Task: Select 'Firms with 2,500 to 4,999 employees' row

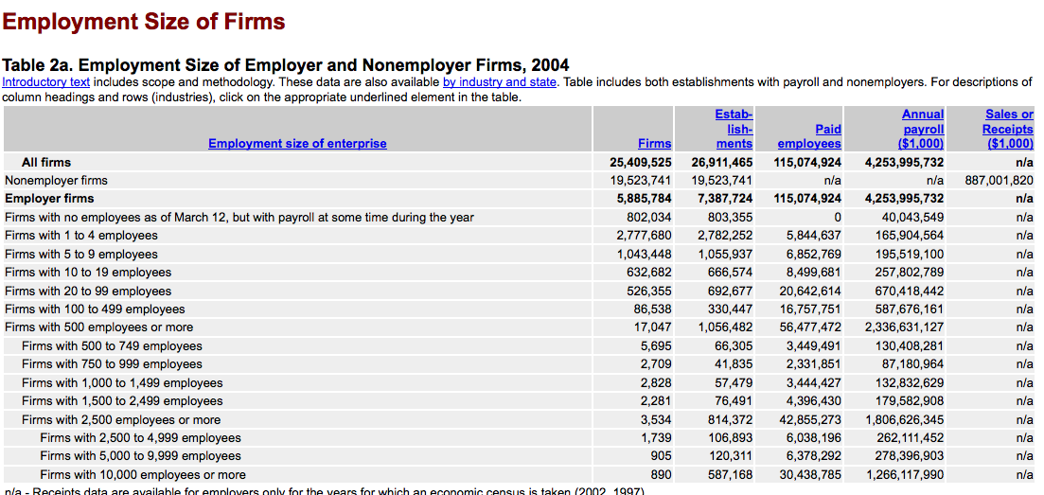Action: pos(140,437)
